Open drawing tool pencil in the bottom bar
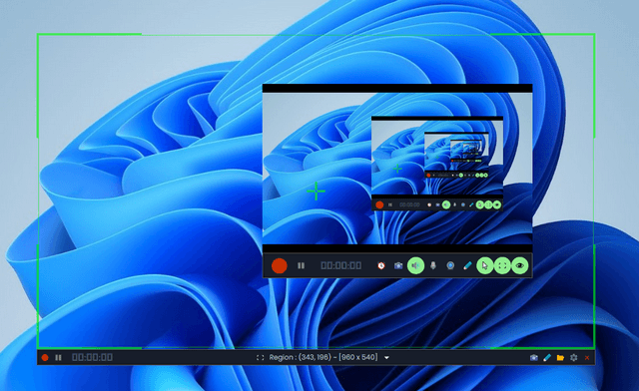Viewport: 639px width, 391px height. coord(547,358)
